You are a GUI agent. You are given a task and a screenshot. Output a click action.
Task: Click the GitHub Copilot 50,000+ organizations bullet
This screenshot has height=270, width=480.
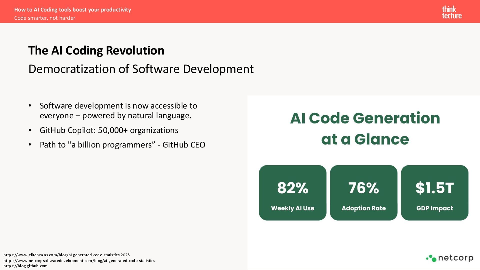[109, 130]
